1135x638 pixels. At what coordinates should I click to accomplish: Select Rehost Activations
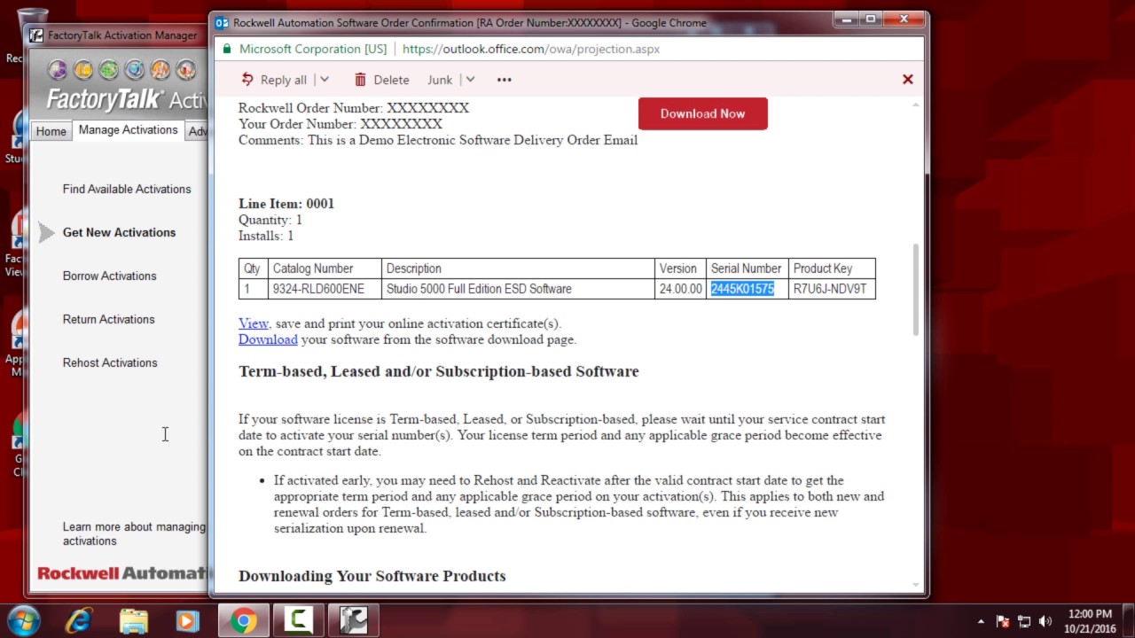click(110, 362)
